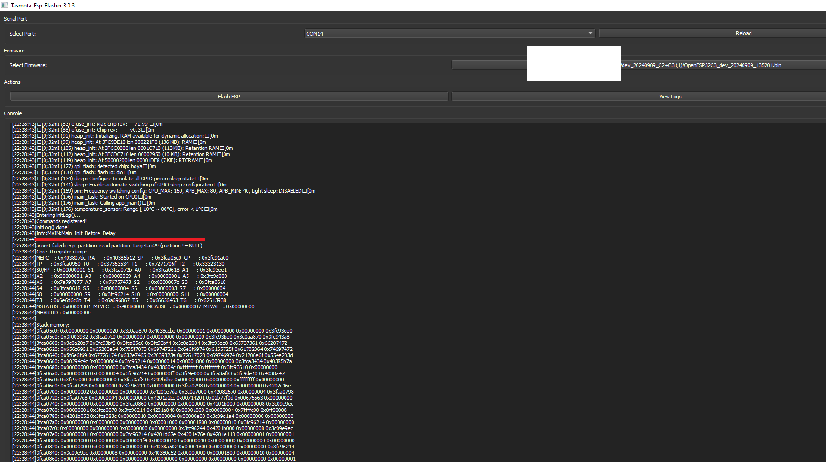Click the Select Port label
This screenshot has height=462, width=826.
(x=23, y=33)
